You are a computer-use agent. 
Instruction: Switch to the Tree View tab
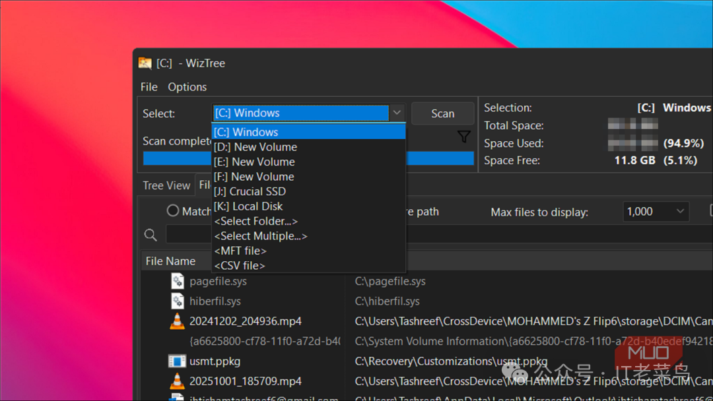(166, 185)
